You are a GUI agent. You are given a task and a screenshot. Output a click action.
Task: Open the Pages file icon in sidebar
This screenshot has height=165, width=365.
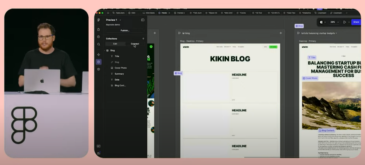pos(99,29)
